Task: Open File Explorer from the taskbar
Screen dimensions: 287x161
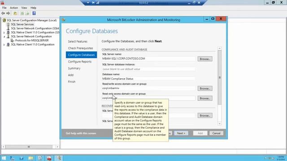Action: [x=31, y=158]
